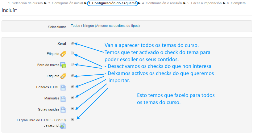Toggle the Editores HTML checkbox
Image resolution: width=253 pixels, height=134 pixels.
(72, 86)
